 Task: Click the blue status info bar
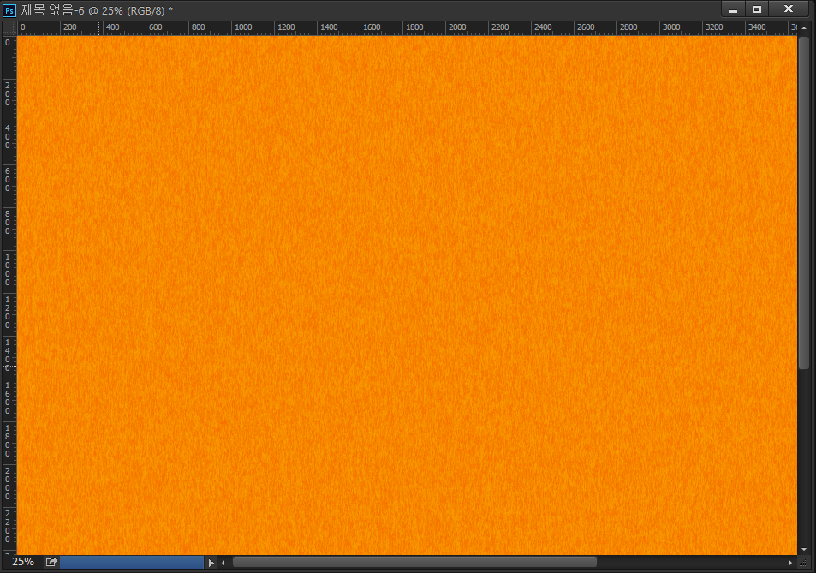(x=132, y=562)
